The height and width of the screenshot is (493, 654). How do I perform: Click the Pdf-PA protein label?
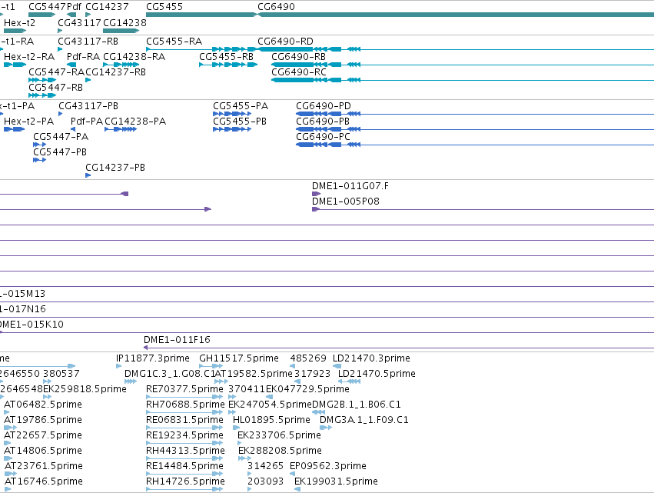point(87,121)
